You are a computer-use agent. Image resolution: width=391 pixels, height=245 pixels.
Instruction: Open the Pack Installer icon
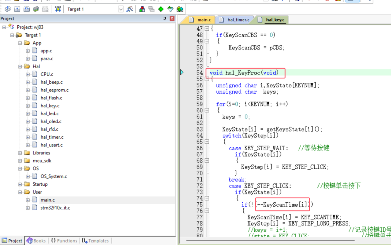pos(180,9)
